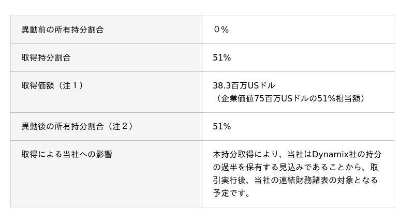This screenshot has width=414, height=223.
Task: Click the "0%" value in first row
Action: point(221,30)
